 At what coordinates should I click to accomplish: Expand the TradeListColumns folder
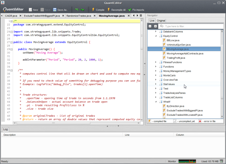pos(156,97)
